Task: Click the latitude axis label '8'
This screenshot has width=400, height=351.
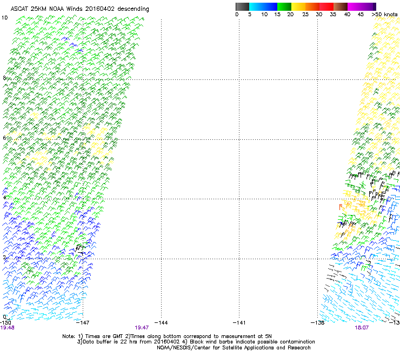Action: [x=4, y=78]
